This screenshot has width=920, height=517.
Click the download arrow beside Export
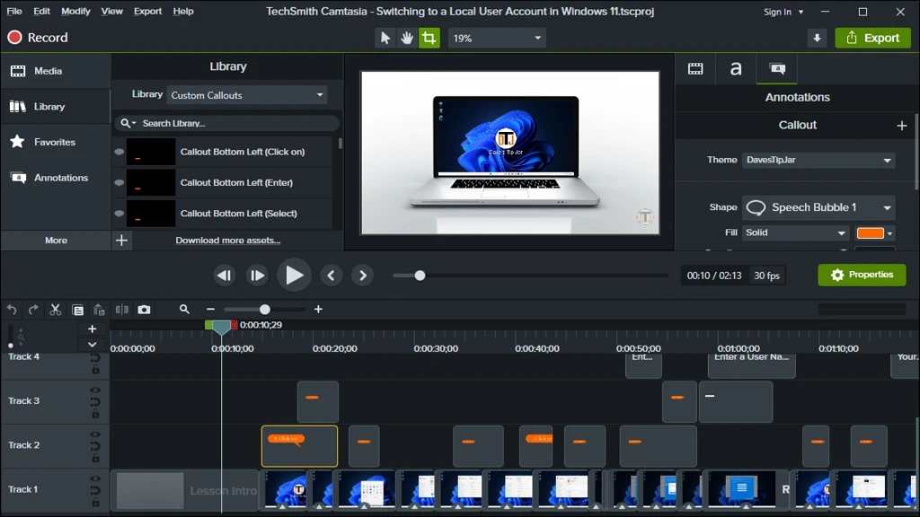click(x=817, y=38)
